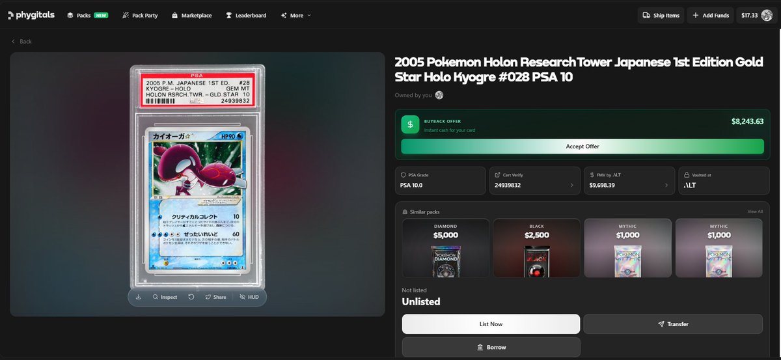The height and width of the screenshot is (360, 781).
Task: Click the Transfer button
Action: coord(673,324)
